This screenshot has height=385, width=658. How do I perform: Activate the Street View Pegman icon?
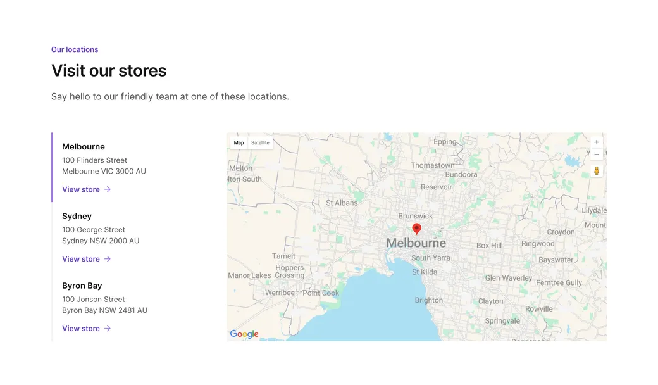(x=596, y=170)
